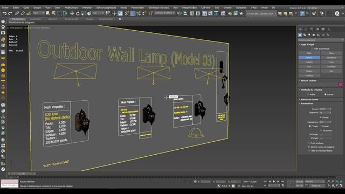This screenshot has width=345, height=194.
Task: Click the Géosphère primitive button
Action: [x=332, y=58]
